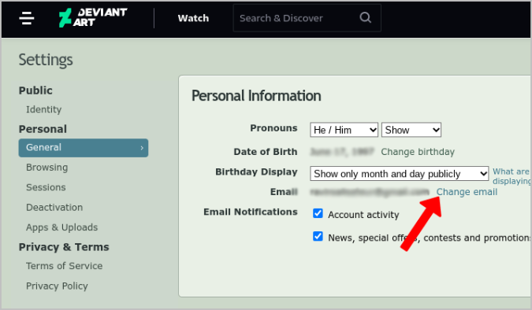View Terms of Service
This screenshot has height=310, width=532.
point(64,266)
